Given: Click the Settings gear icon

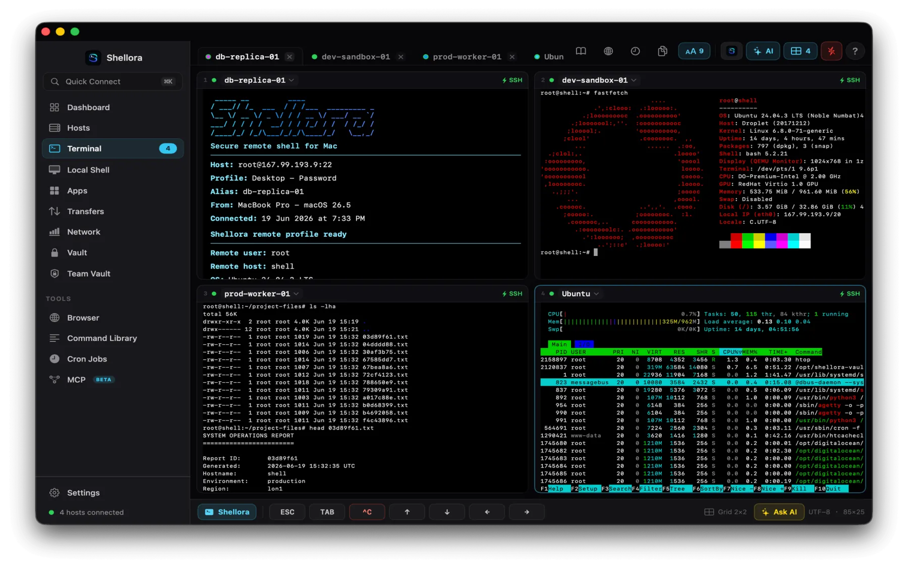Looking at the screenshot, I should (54, 493).
